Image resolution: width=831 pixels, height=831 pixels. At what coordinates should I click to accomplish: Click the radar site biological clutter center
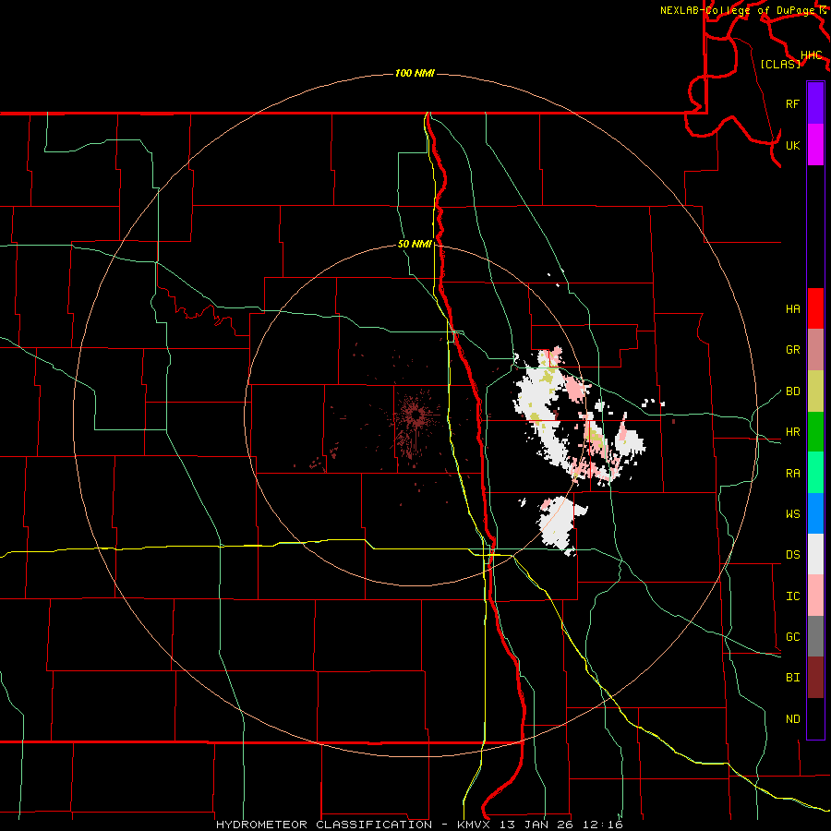[415, 415]
